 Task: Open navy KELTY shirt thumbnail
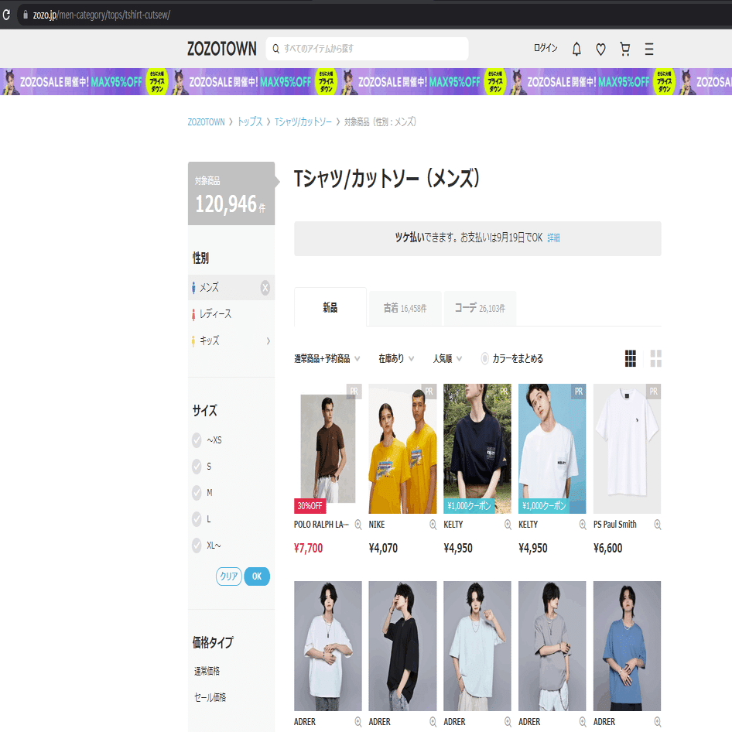click(477, 449)
